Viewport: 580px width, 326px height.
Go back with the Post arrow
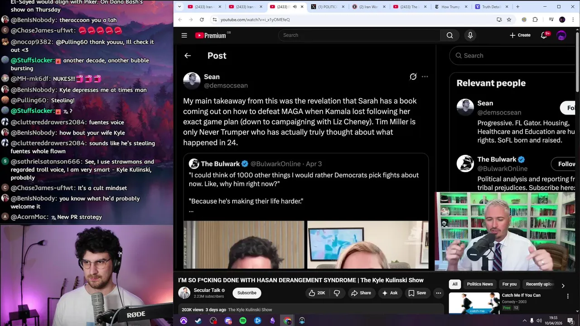[x=188, y=56]
